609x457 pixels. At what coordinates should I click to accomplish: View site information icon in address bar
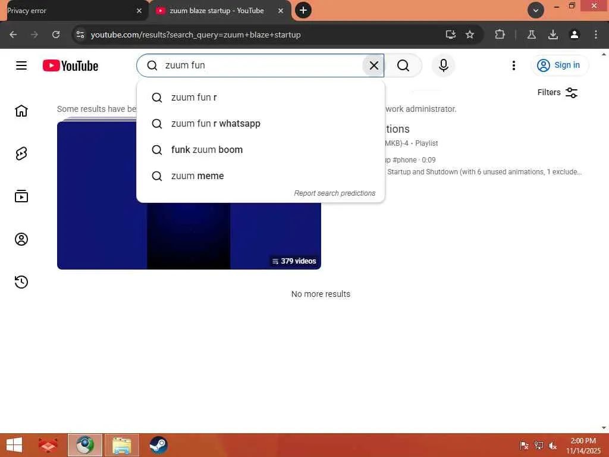click(x=80, y=35)
